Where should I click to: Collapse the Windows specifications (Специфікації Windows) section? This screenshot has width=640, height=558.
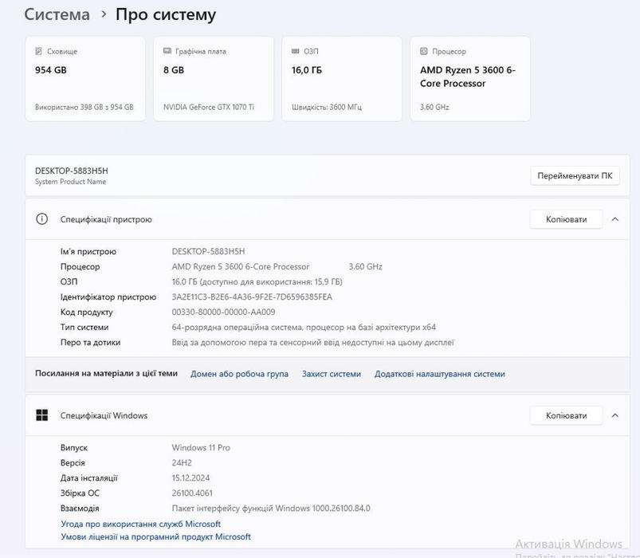point(614,415)
